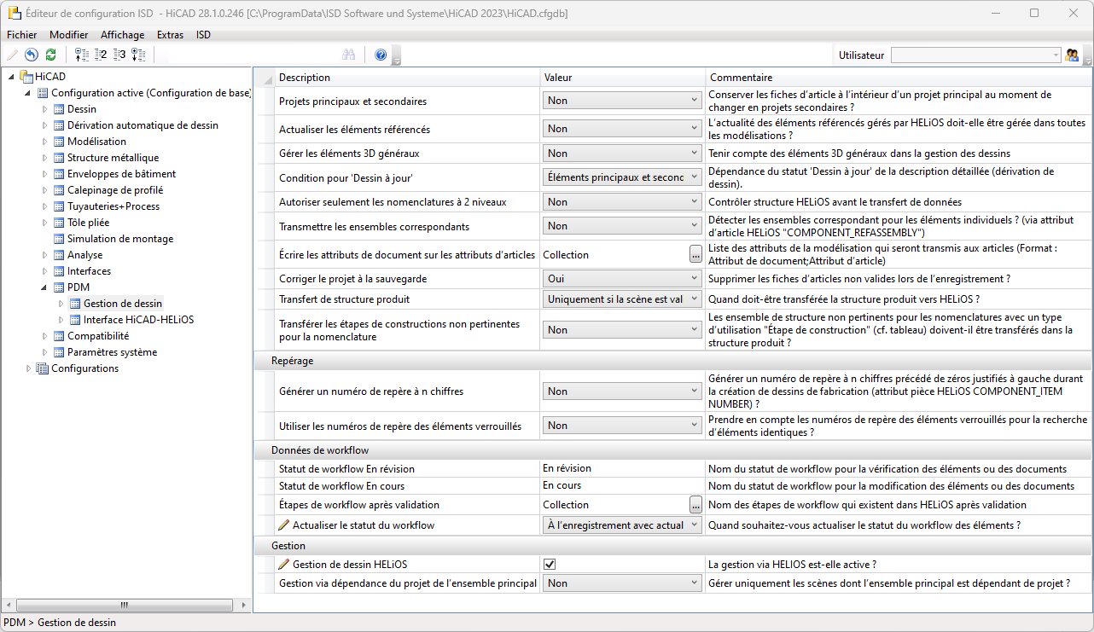Click the Valeur column header
The image size is (1094, 632).
[623, 78]
